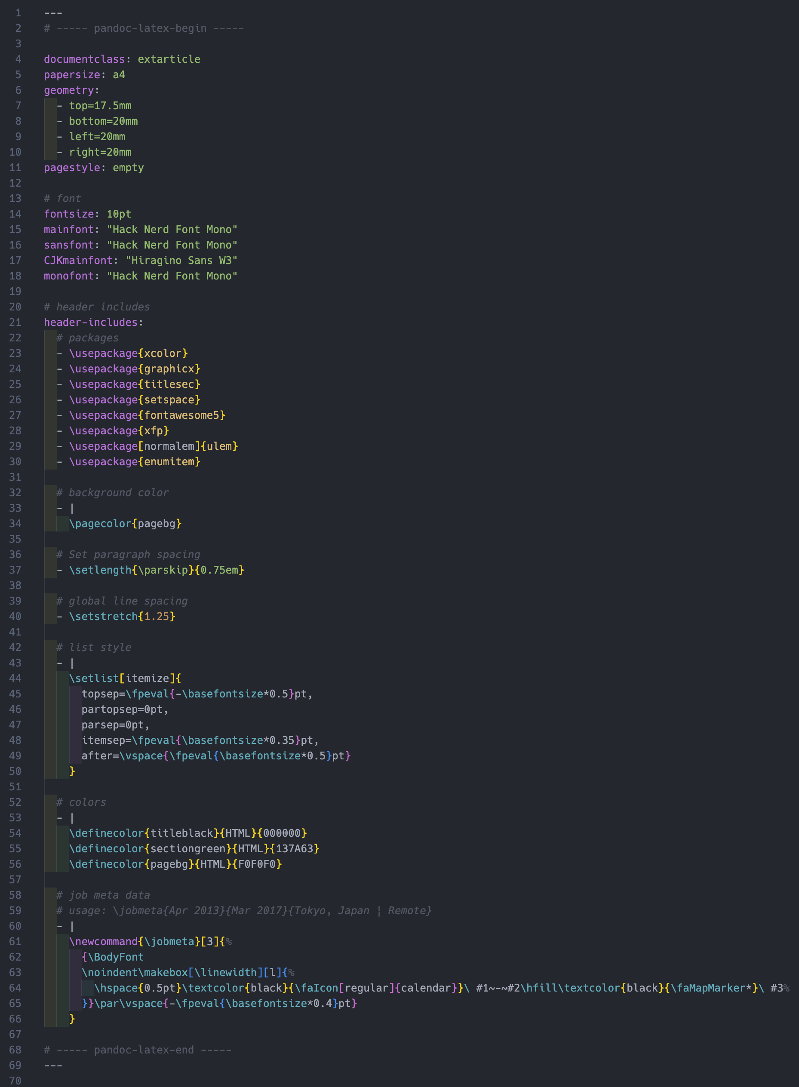Click the fontsize 10pt value
This screenshot has height=1087, width=799.
[119, 214]
